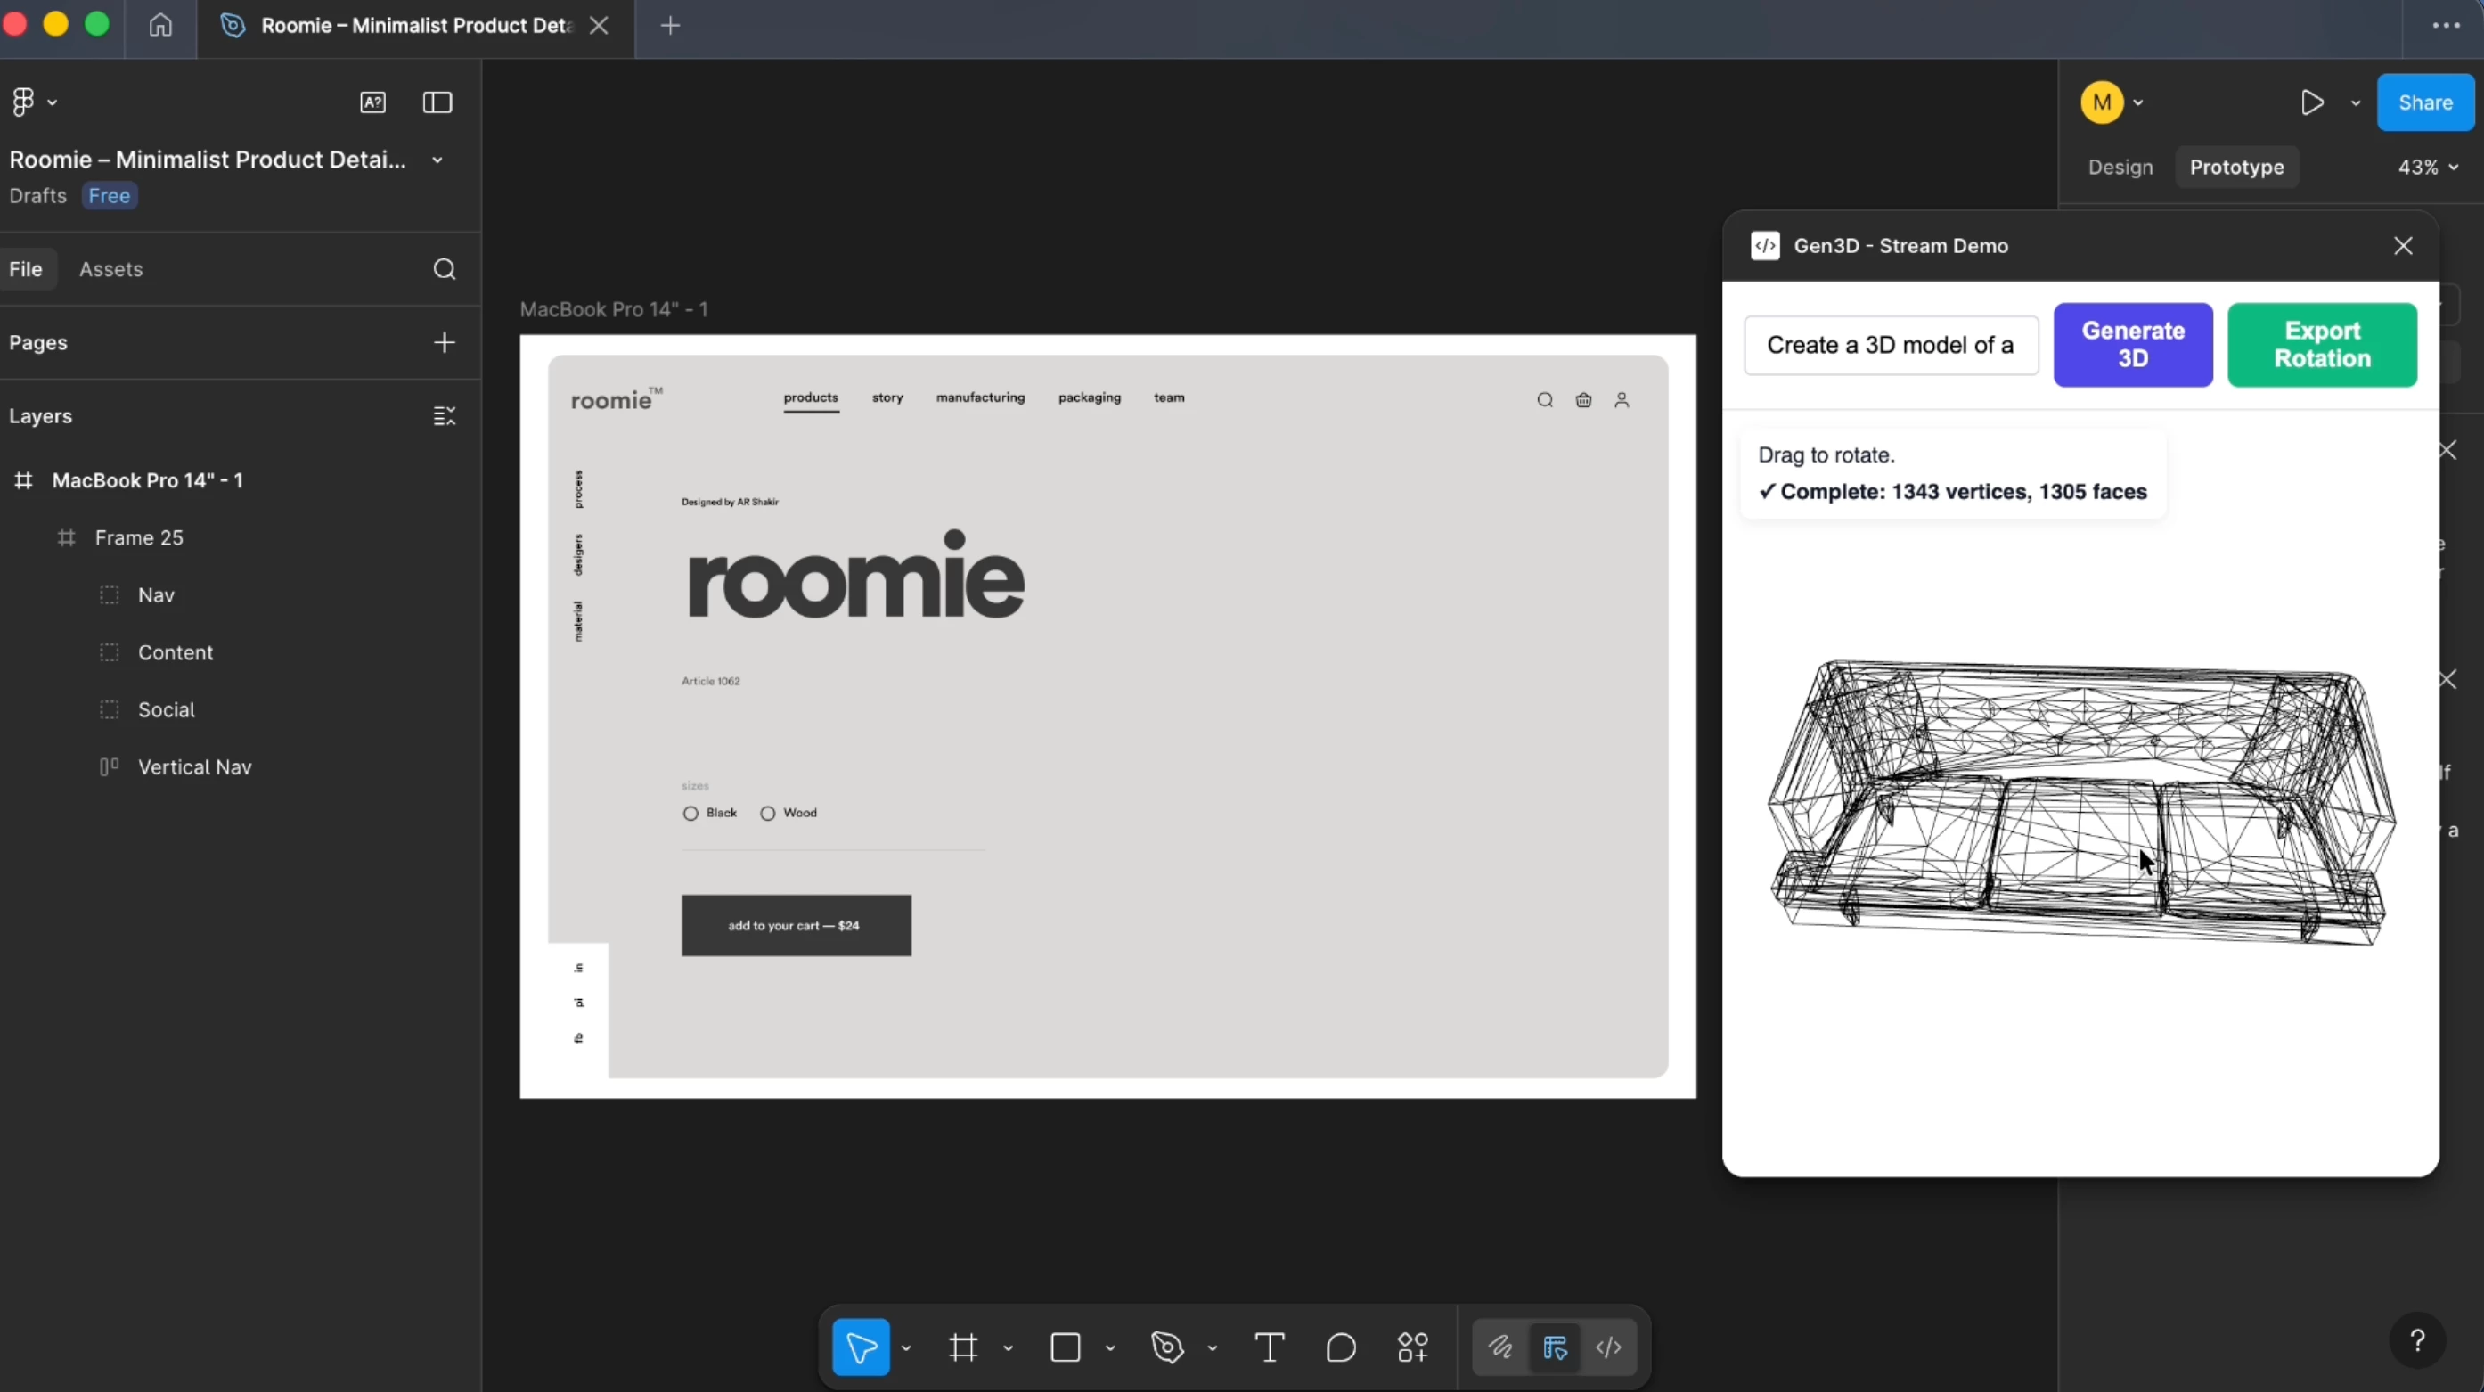2484x1392 pixels.
Task: Select the Wood color radio button
Action: point(766,814)
